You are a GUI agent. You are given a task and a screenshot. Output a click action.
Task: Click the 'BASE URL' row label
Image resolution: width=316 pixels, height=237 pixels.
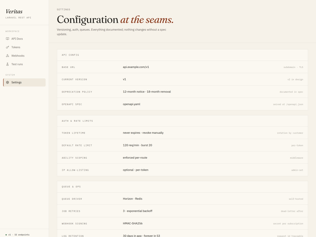pos(68,67)
